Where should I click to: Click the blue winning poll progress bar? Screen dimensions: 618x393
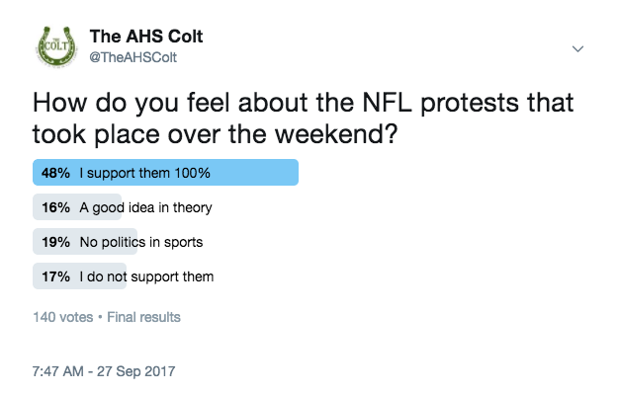165,172
